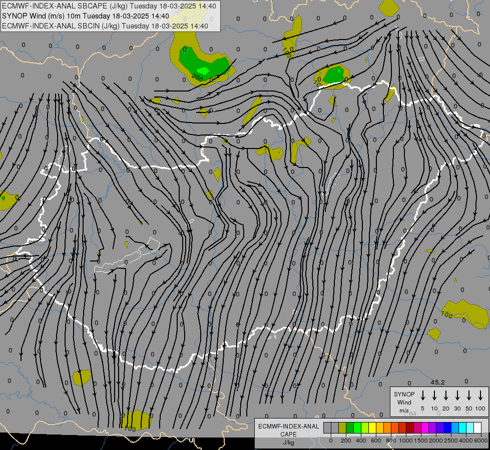490x450 pixels.
Task: Pick the dark red CAPE scale swatch
Action: (410, 427)
